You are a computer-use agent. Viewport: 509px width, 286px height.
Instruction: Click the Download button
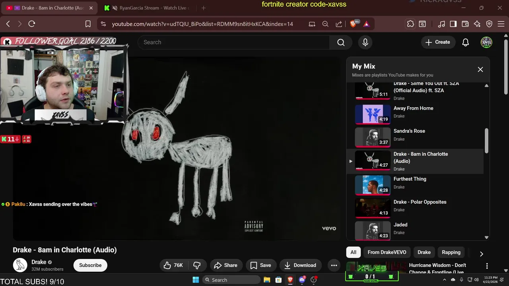tap(300, 265)
